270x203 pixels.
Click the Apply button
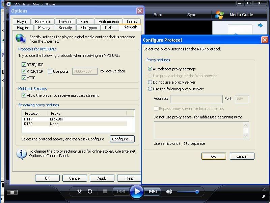click(x=102, y=178)
